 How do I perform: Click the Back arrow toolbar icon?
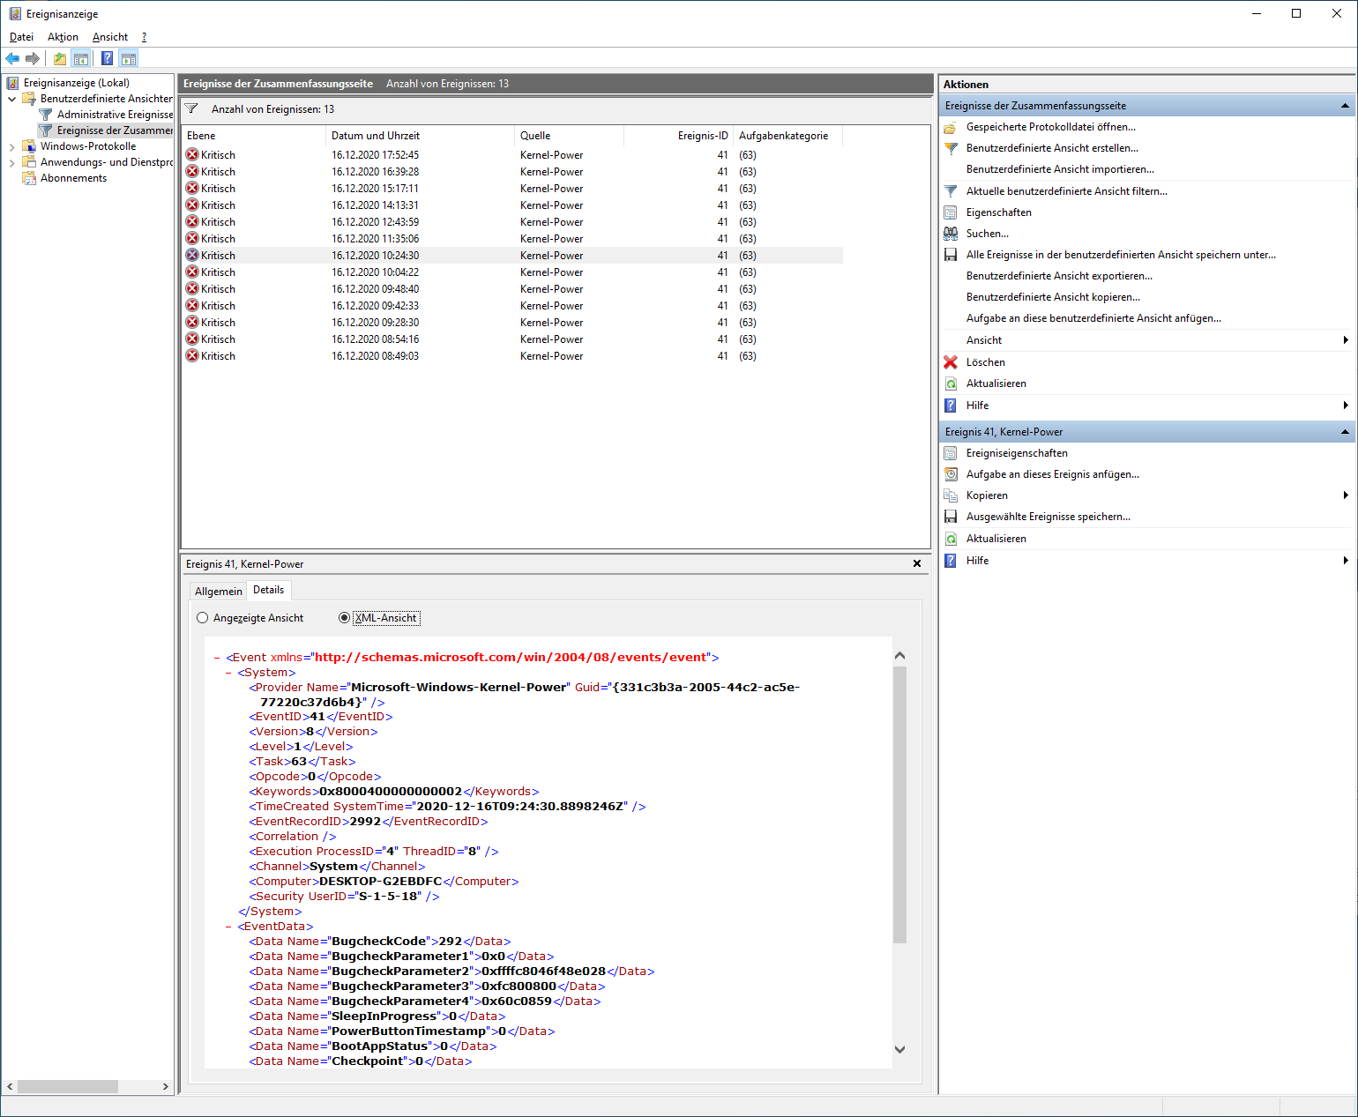click(x=12, y=59)
